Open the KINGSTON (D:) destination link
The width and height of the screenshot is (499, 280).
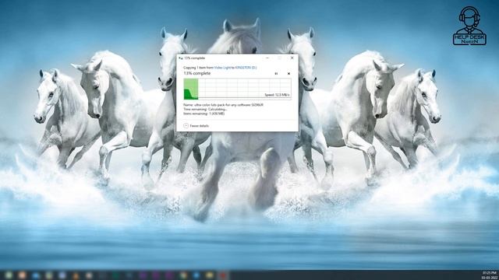click(246, 68)
